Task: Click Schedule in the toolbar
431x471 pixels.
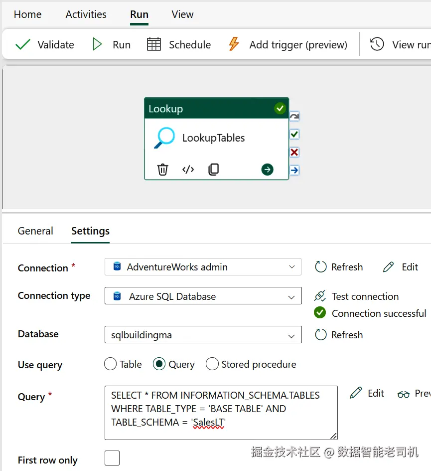Action: [179, 45]
